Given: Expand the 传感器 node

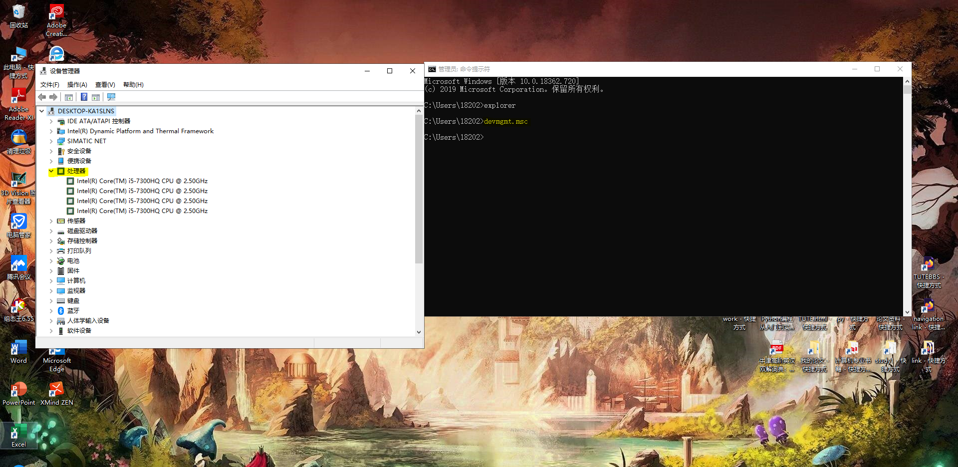Looking at the screenshot, I should pyautogui.click(x=51, y=221).
